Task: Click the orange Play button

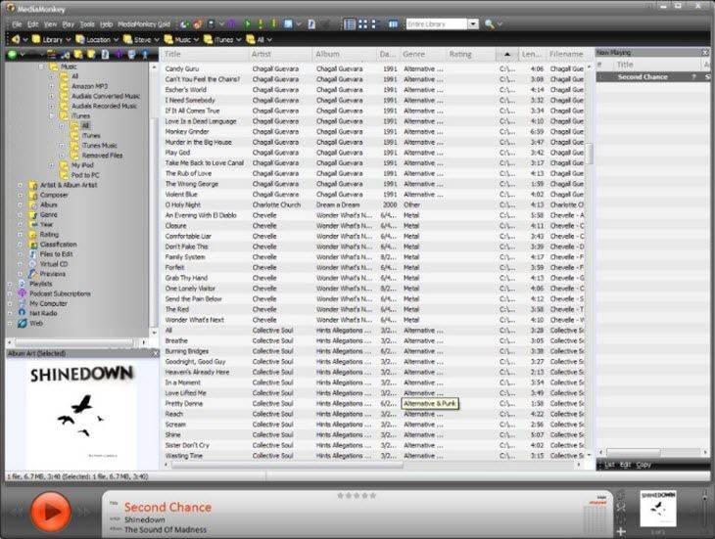Action: tap(51, 512)
